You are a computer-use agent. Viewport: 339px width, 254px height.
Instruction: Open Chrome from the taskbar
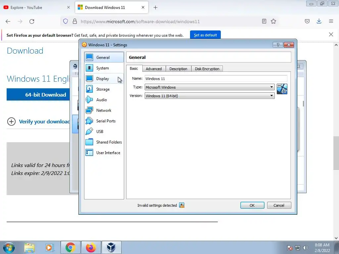(x=70, y=247)
